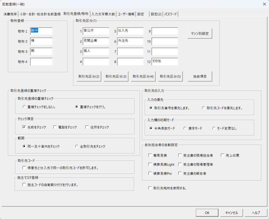This screenshot has width=269, height=219.
Task: Open 取引先区分(2) settings
Action: 89,76
